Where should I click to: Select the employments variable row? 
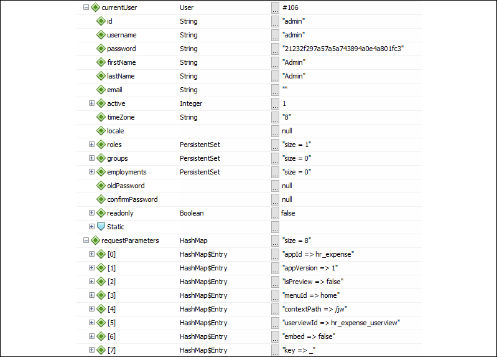click(249, 172)
